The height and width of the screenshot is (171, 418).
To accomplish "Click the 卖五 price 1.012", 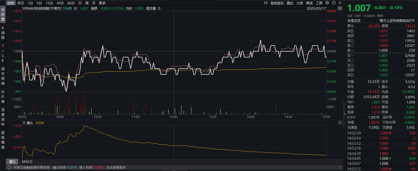I will click(383, 31).
